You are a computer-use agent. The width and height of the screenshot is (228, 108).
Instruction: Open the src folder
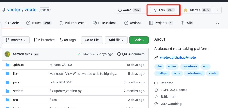(15, 100)
